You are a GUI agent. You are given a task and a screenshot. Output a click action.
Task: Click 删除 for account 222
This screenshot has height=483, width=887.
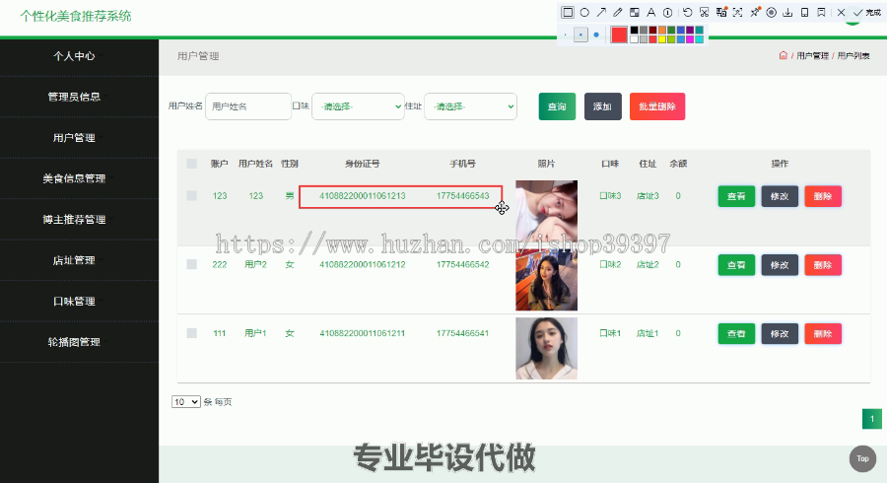click(823, 265)
